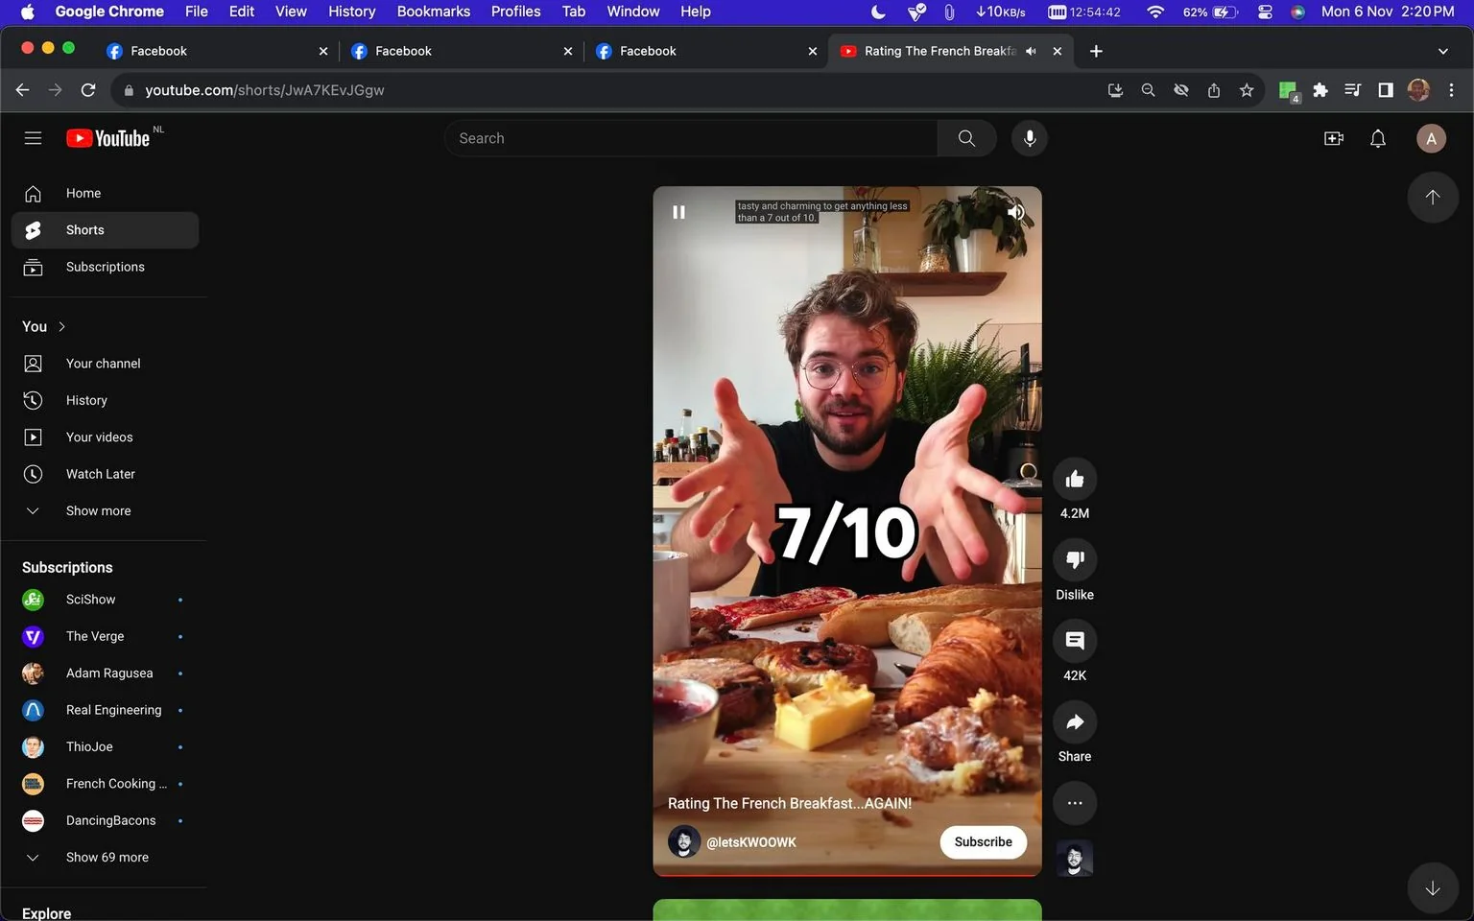Open French Cooking channel

(x=105, y=784)
